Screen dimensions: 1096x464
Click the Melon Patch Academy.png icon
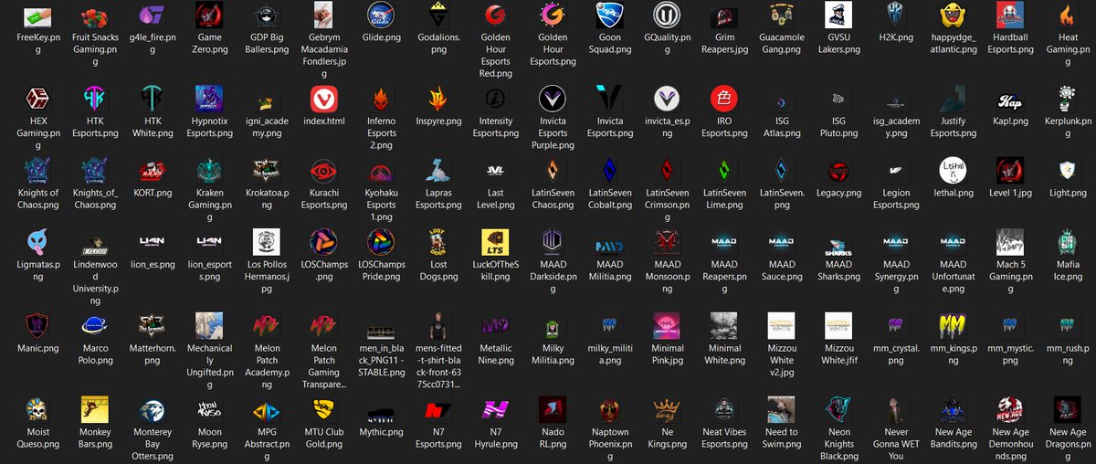(x=267, y=325)
